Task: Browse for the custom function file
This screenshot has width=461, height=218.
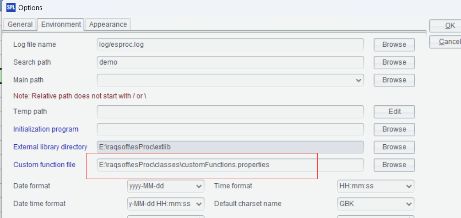Action: click(x=394, y=164)
